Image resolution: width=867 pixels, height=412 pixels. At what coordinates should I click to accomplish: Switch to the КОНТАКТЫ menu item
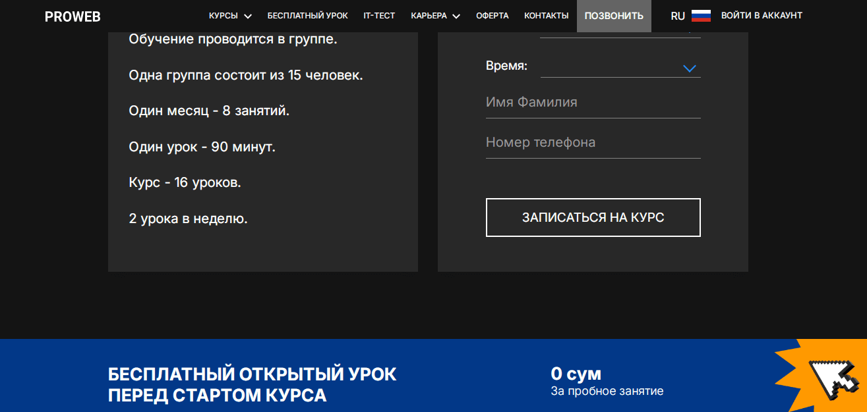coord(546,14)
